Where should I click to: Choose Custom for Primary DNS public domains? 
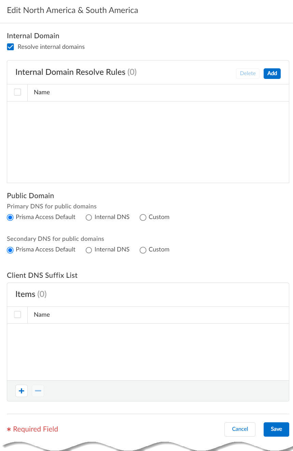point(143,217)
